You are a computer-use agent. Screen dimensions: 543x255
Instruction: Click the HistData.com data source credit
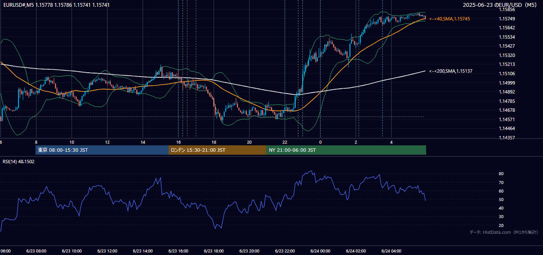point(503,232)
